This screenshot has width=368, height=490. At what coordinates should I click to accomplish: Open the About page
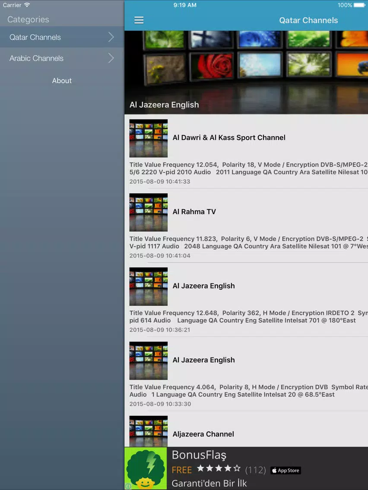(x=62, y=81)
